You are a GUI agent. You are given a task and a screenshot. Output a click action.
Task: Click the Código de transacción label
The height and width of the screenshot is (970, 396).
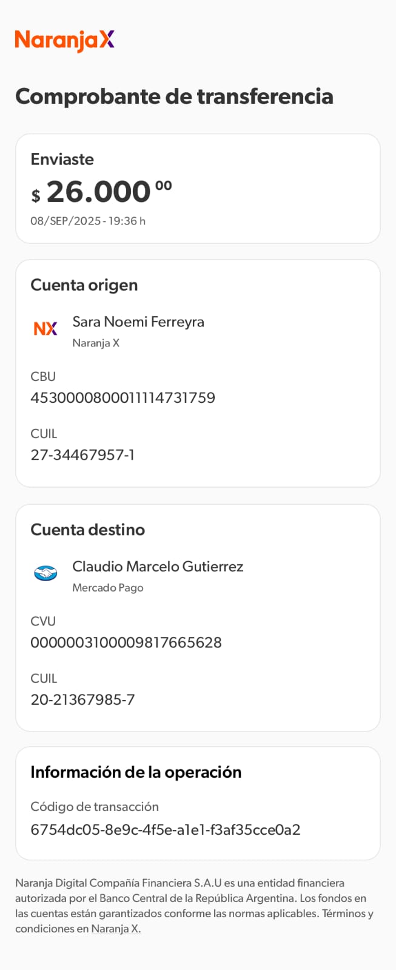point(95,807)
